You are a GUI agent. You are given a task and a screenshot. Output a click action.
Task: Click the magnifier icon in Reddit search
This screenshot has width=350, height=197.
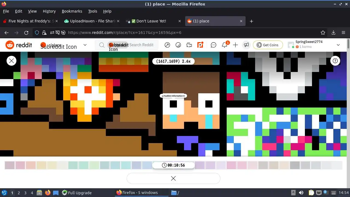(x=102, y=45)
